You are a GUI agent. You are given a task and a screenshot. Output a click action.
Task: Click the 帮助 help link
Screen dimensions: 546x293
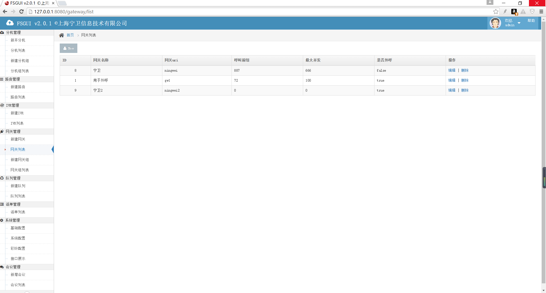click(x=531, y=21)
